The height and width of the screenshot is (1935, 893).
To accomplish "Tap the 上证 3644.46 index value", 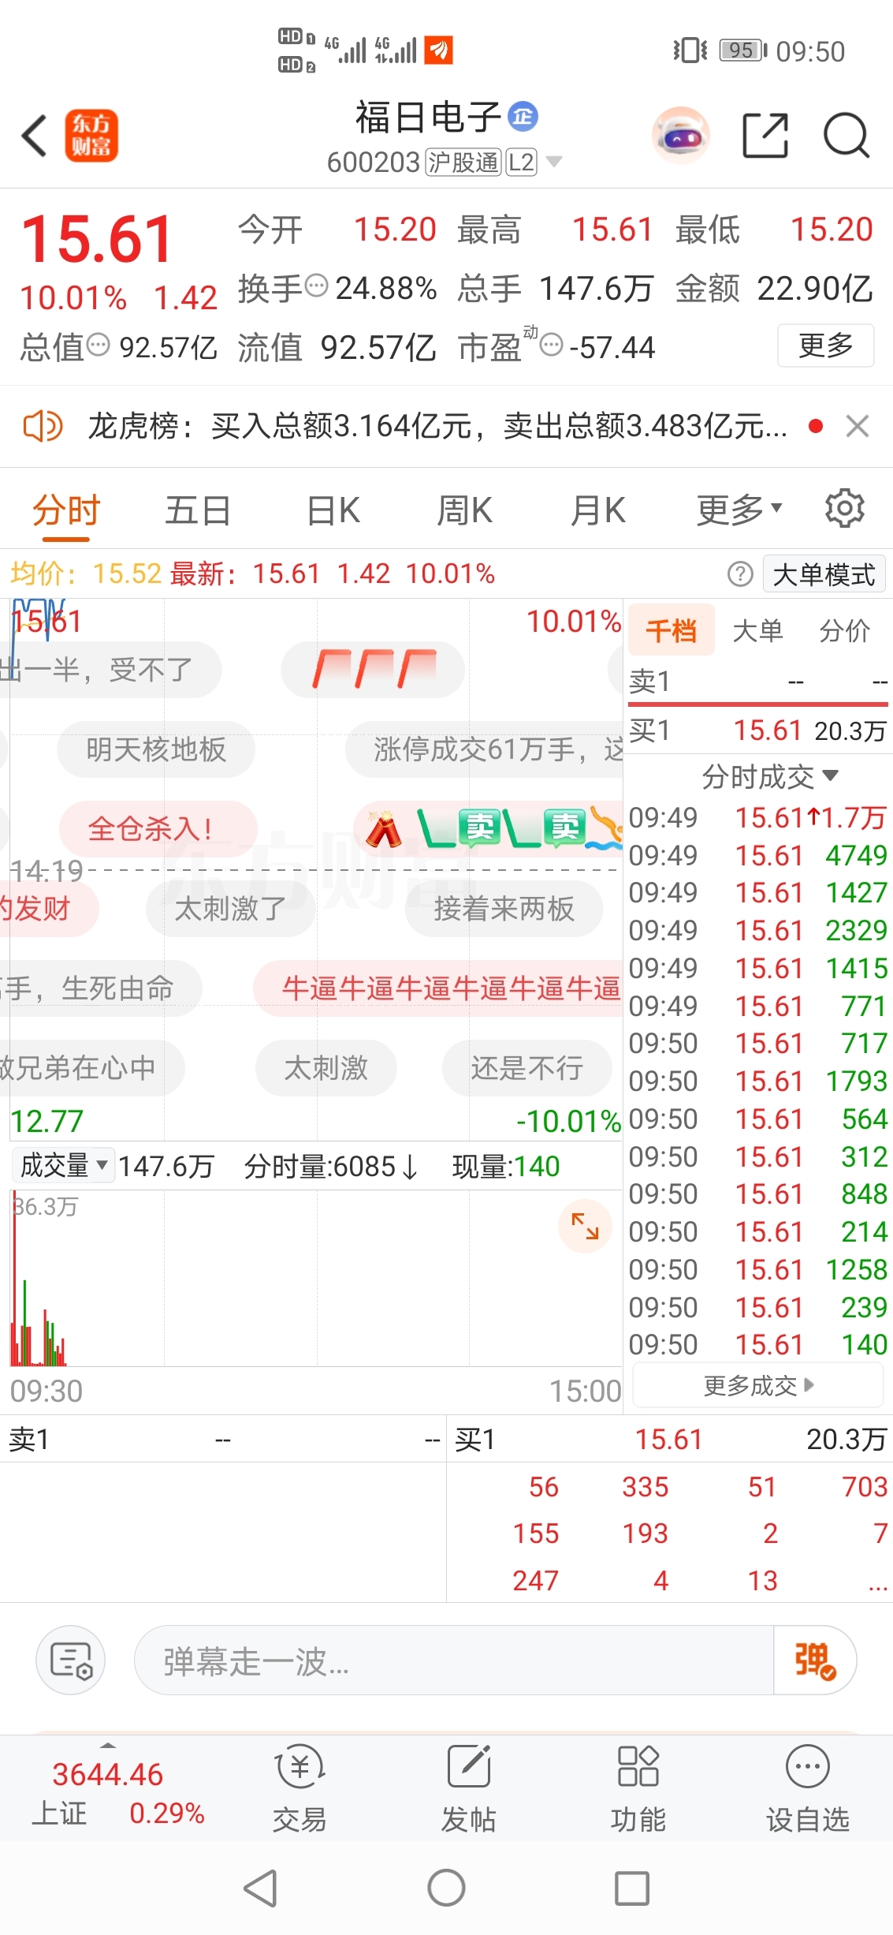I will [107, 1774].
